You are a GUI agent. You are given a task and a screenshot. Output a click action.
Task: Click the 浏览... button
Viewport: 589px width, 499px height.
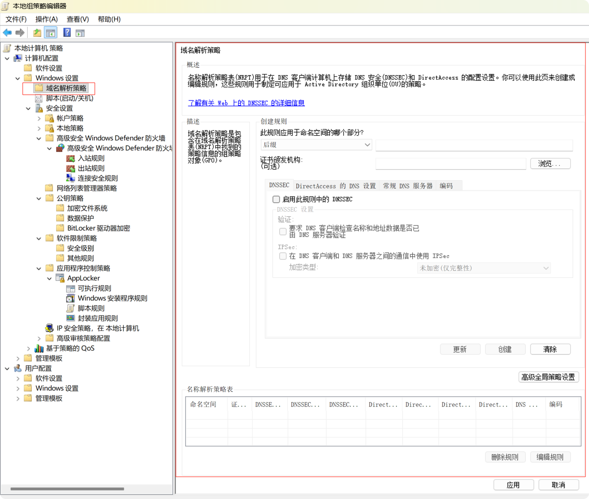point(550,164)
